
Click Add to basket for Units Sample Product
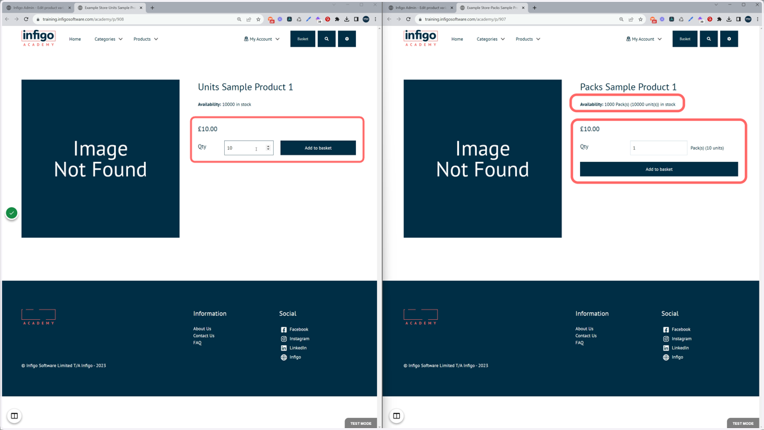[x=318, y=148]
